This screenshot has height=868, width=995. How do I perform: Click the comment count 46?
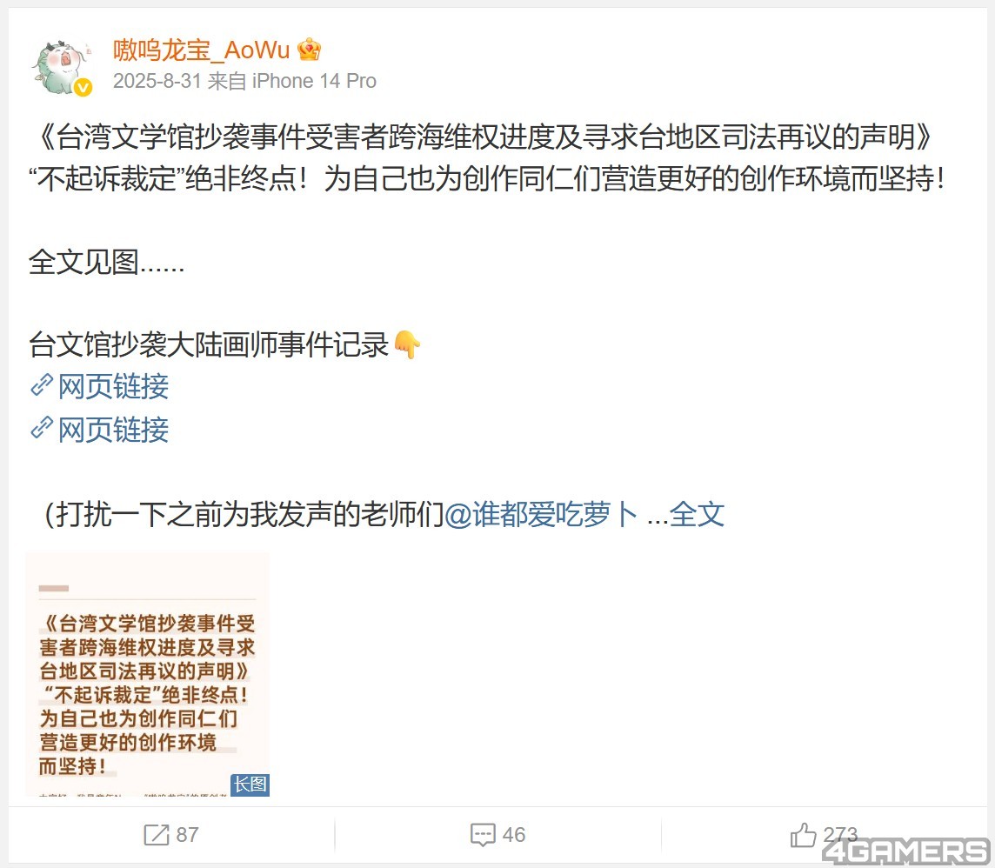[x=513, y=835]
